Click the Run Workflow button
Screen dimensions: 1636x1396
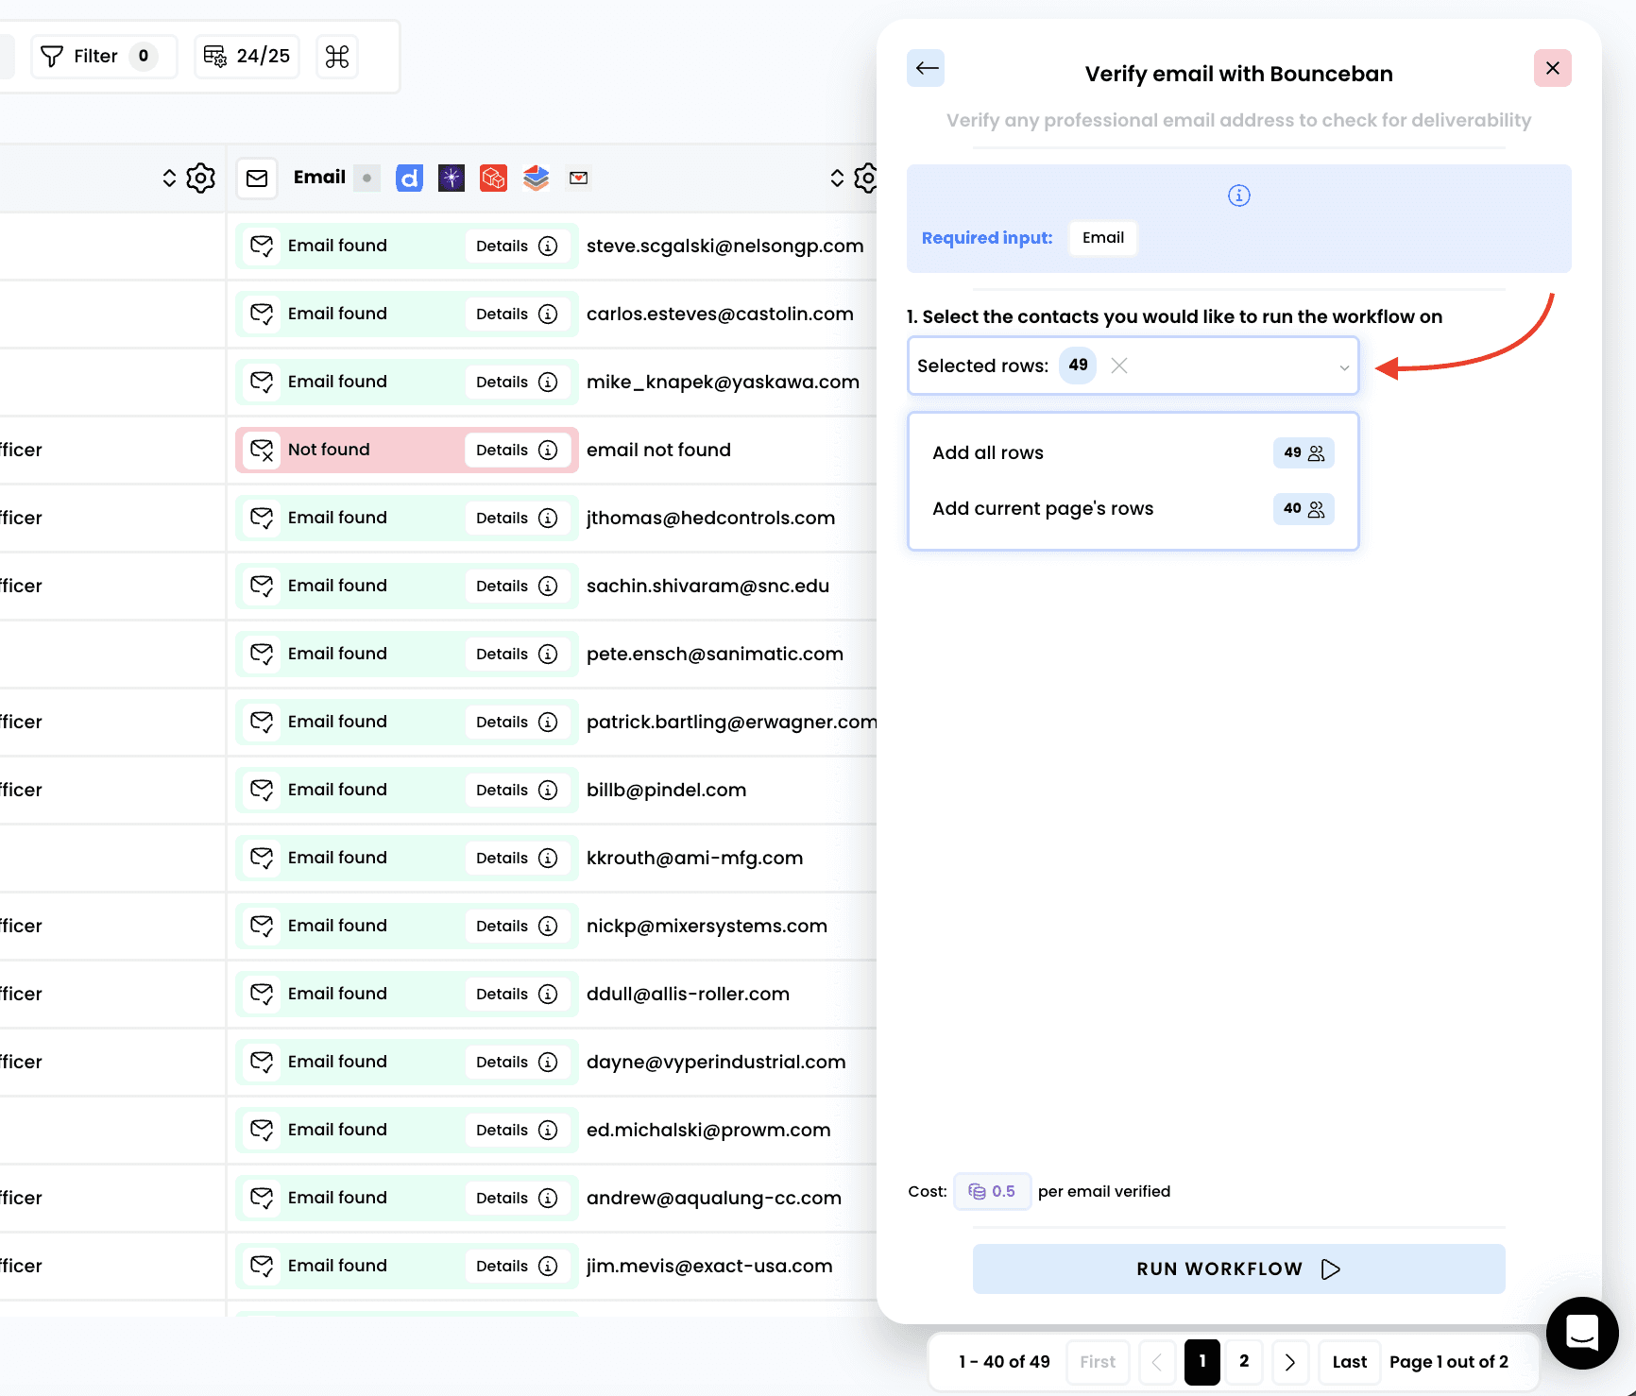1238,1268
